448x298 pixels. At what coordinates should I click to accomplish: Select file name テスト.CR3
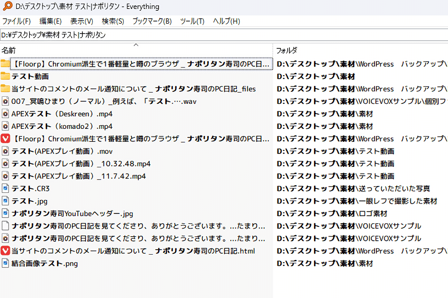(x=30, y=189)
